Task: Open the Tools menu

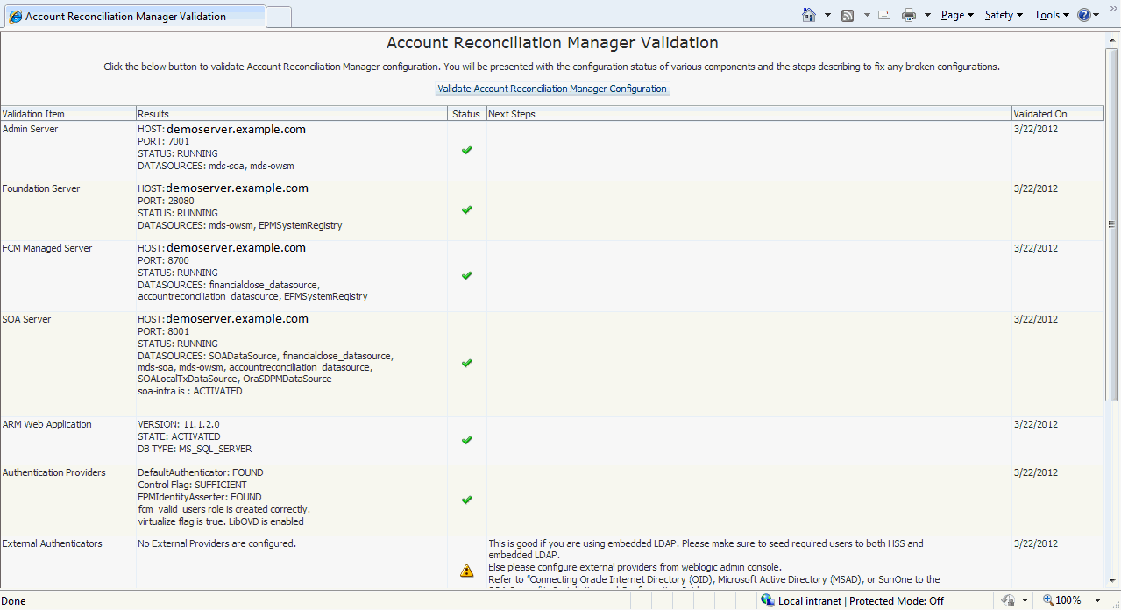Action: point(1051,15)
